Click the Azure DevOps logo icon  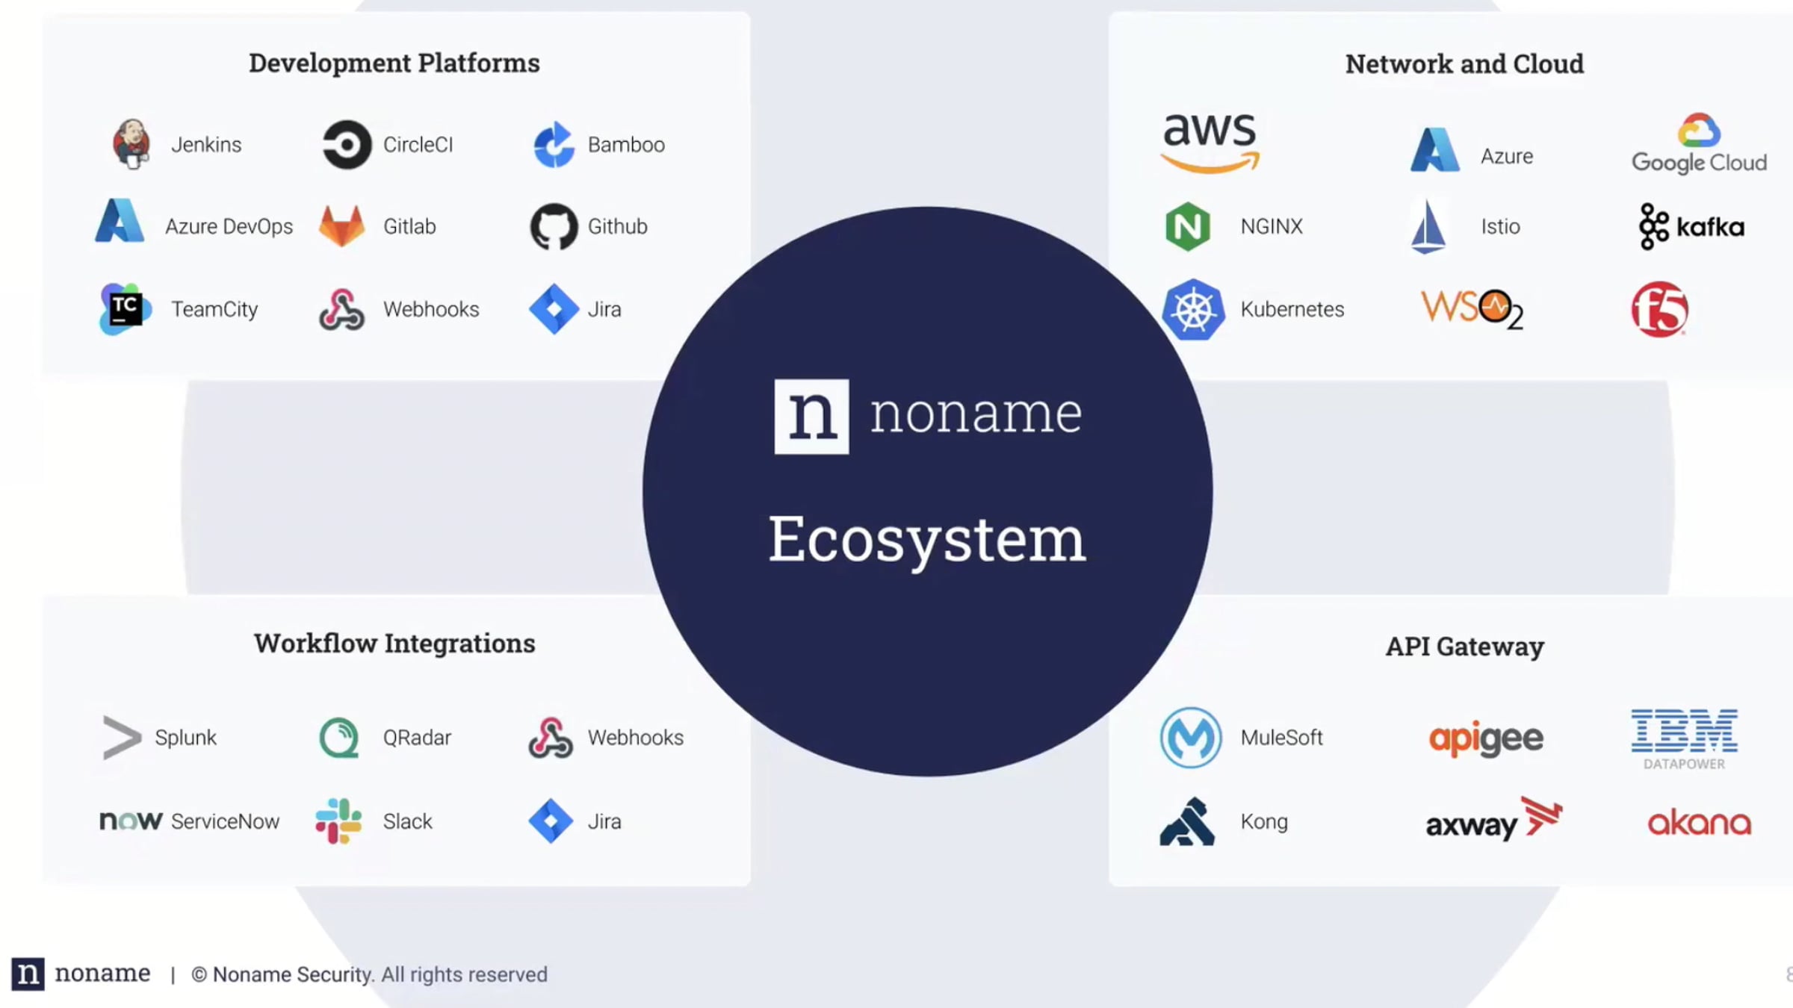120,220
